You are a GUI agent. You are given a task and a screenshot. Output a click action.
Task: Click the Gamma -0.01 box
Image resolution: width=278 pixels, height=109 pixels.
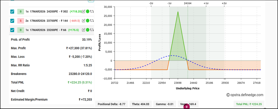pyautogui.click(x=165, y=104)
